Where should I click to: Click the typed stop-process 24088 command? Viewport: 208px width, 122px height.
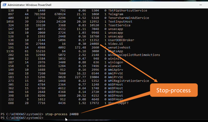pyautogui.click(x=62, y=114)
